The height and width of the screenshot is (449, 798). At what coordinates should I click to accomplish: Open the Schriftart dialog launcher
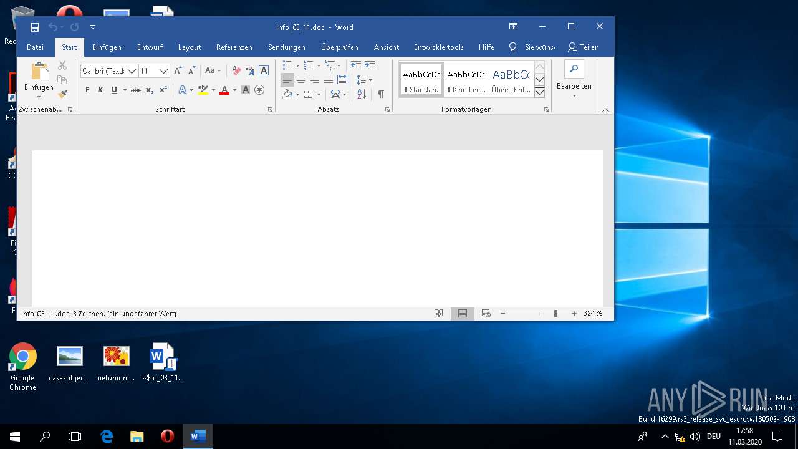click(x=270, y=109)
